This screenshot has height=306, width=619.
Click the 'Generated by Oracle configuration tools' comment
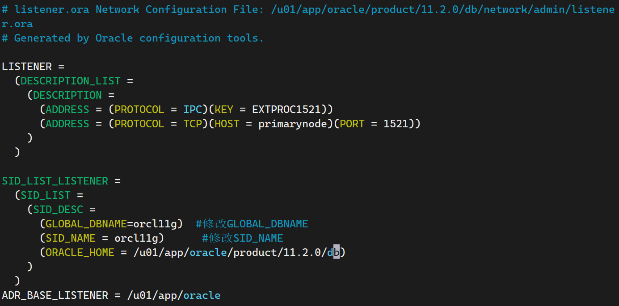(133, 38)
